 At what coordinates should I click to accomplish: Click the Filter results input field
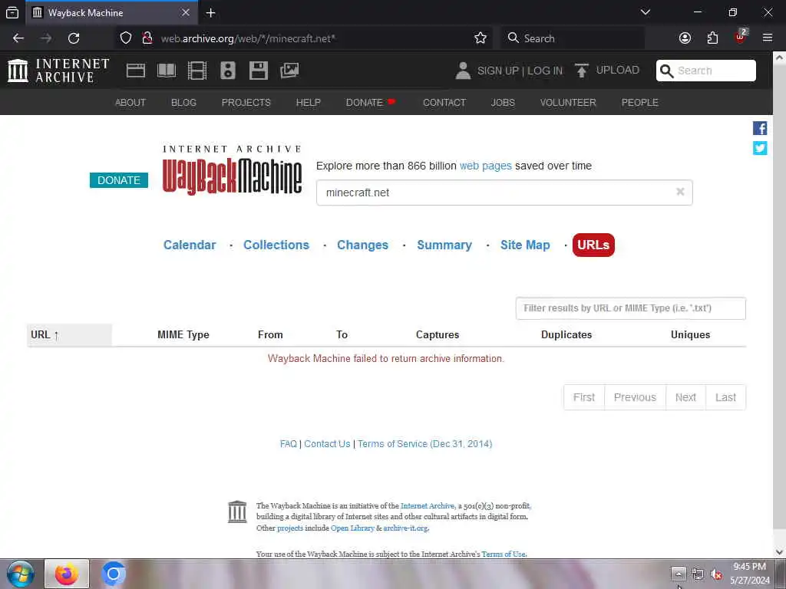click(x=631, y=308)
